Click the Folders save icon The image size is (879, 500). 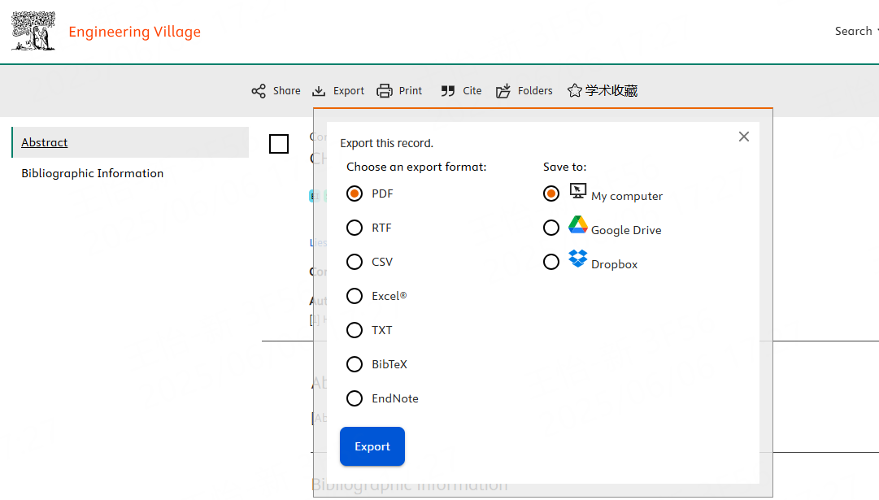tap(503, 91)
